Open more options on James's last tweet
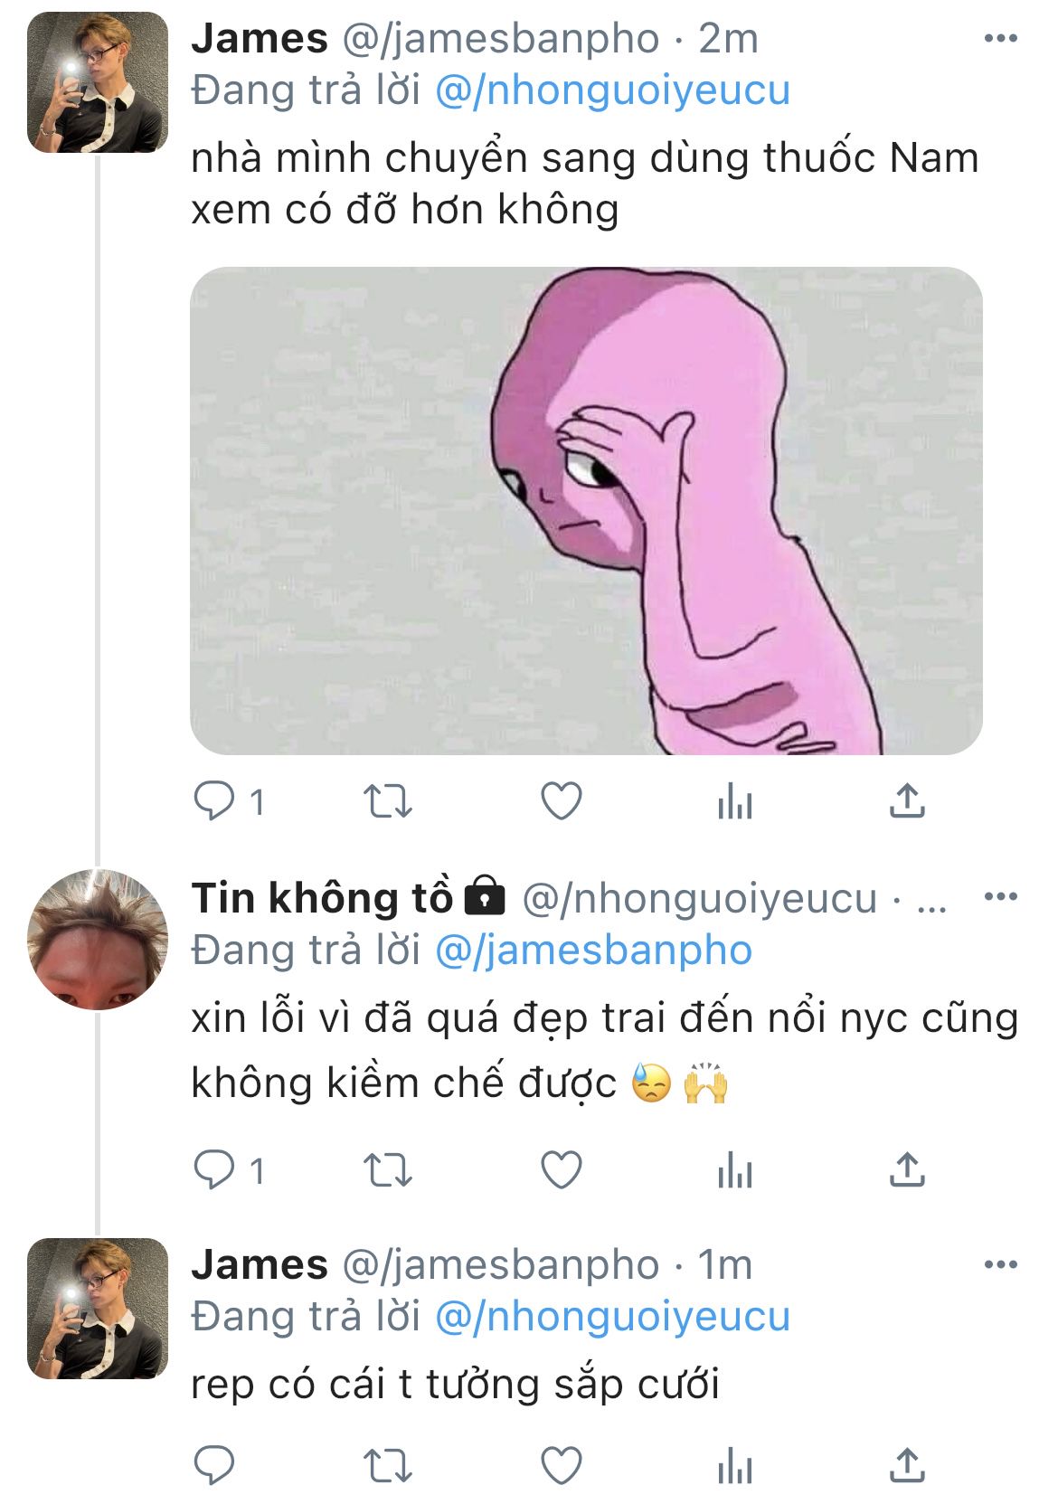The width and height of the screenshot is (1058, 1504). [x=1000, y=1263]
